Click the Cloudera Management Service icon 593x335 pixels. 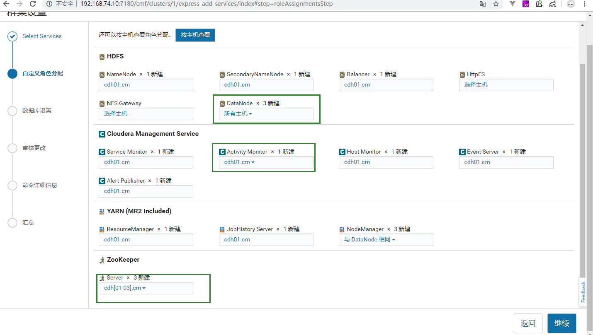102,134
